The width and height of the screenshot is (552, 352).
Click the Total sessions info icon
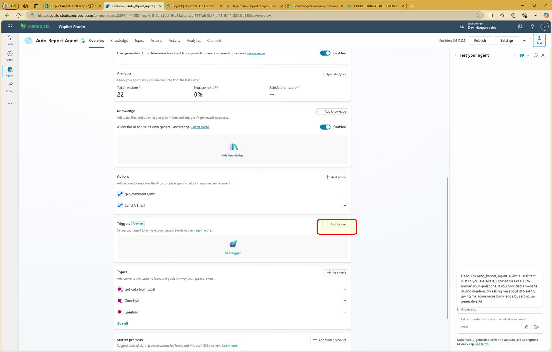point(141,87)
